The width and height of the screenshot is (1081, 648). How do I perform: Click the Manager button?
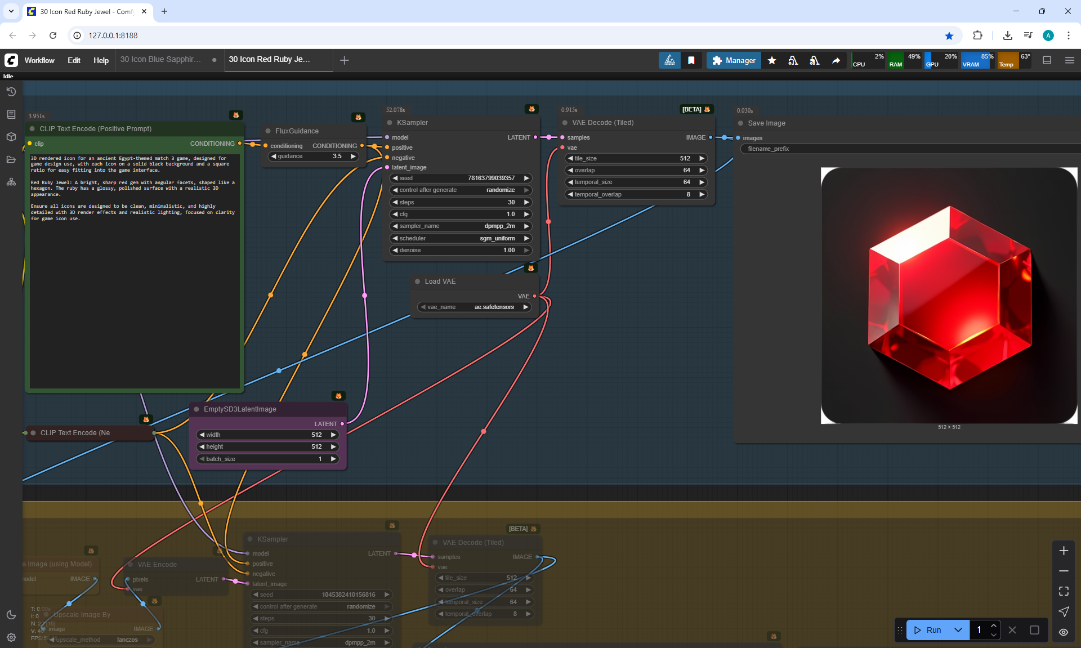tap(734, 60)
